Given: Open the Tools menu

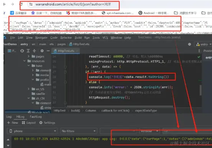Looking at the screenshot, I should (x=96, y=37).
